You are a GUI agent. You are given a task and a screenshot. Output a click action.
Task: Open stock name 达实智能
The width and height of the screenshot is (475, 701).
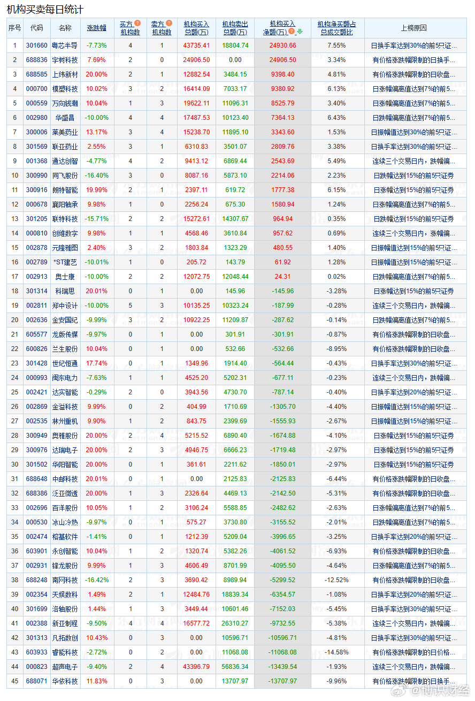(65, 392)
